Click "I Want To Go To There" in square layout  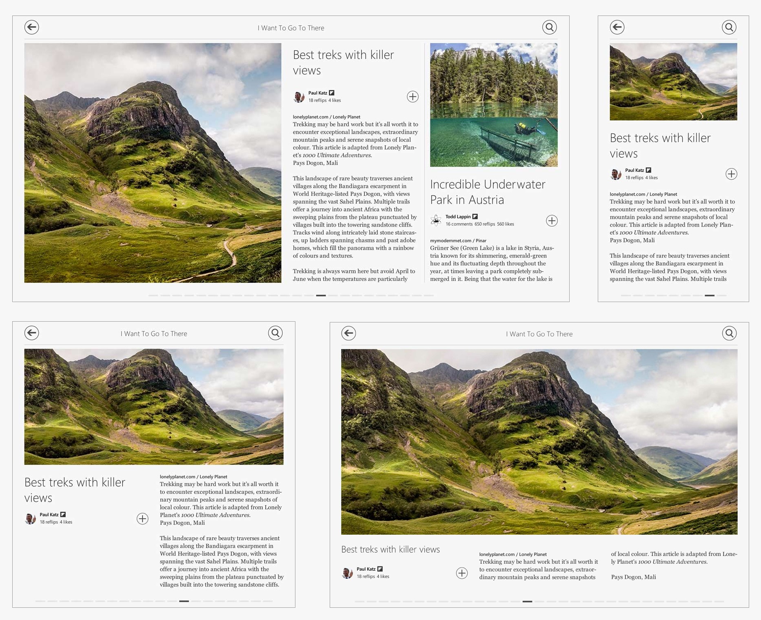click(x=154, y=333)
